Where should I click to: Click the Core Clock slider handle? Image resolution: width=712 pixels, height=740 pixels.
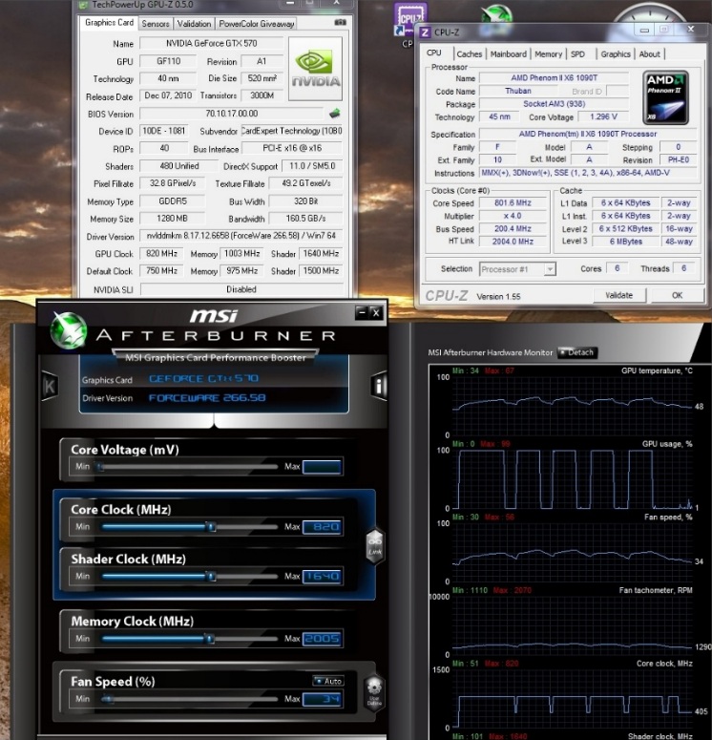pyautogui.click(x=211, y=527)
